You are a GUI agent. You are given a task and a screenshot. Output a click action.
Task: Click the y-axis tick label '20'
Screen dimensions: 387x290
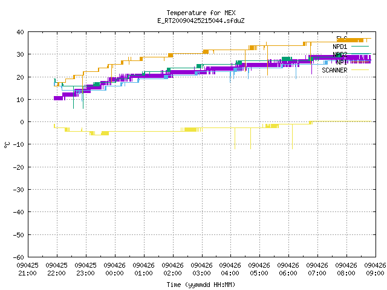click(x=20, y=77)
